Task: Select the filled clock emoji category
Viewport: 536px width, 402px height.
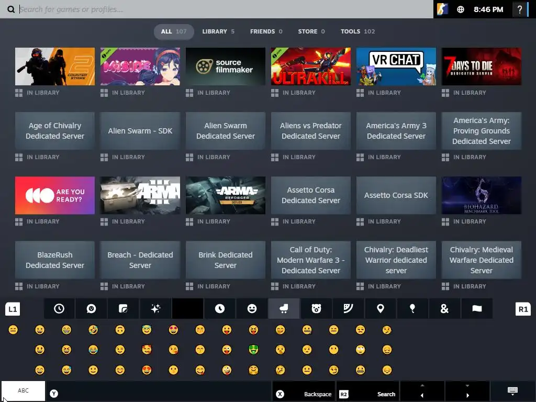Action: click(x=220, y=309)
